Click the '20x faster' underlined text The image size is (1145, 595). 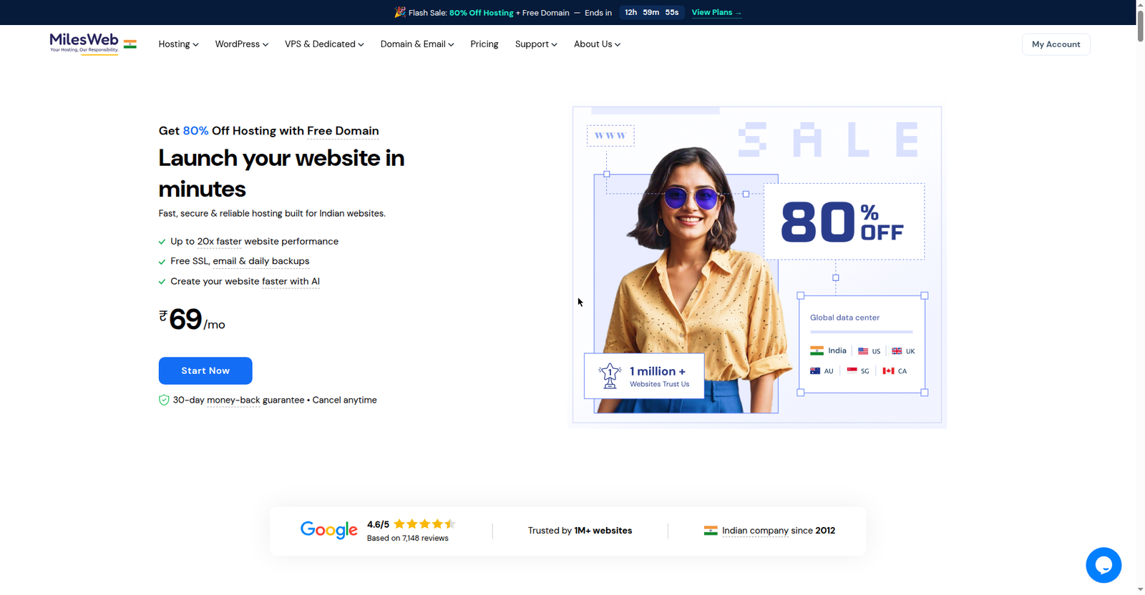pos(220,242)
